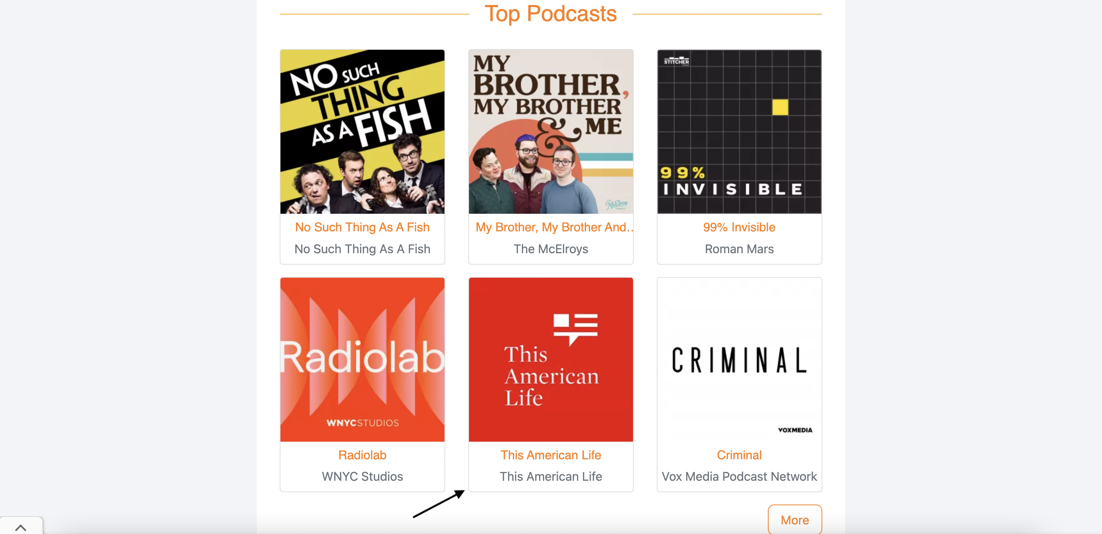Viewport: 1102px width, 534px height.
Task: Select The McElroys author text
Action: (551, 249)
